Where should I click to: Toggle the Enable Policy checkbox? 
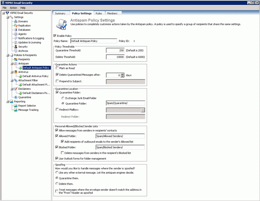pyautogui.click(x=55, y=36)
